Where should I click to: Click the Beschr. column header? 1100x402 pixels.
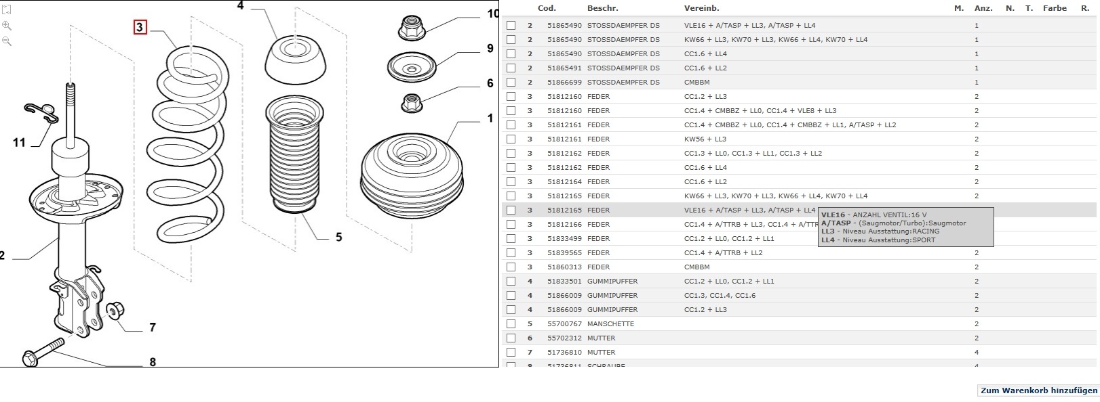tap(602, 8)
